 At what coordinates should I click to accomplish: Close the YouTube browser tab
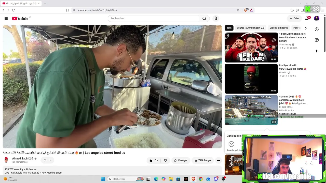[x=39, y=3]
